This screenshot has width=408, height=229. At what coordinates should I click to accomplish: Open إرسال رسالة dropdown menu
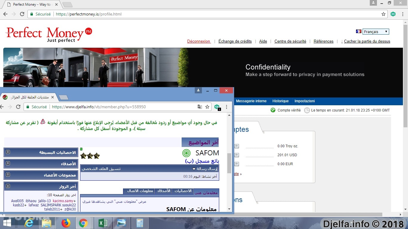(x=205, y=169)
